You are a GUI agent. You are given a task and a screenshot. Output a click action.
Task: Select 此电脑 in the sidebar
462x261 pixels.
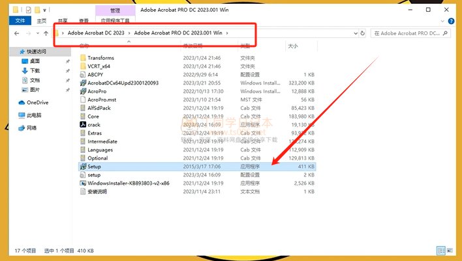click(x=35, y=115)
